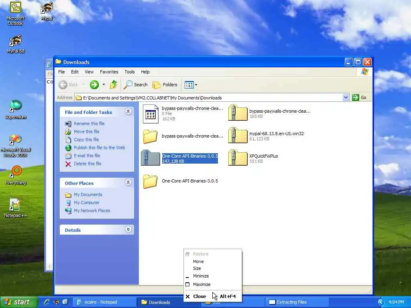Click the green Forward arrow button
The width and height of the screenshot is (411, 308).
click(94, 85)
